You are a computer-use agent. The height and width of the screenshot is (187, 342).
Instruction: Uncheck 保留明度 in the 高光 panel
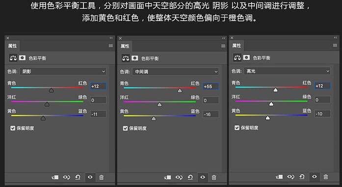(x=237, y=128)
